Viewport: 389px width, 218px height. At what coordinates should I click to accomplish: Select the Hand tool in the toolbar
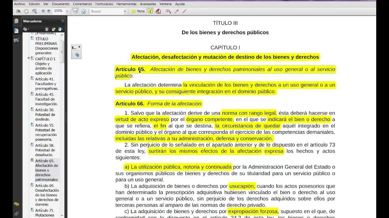tap(26, 11)
